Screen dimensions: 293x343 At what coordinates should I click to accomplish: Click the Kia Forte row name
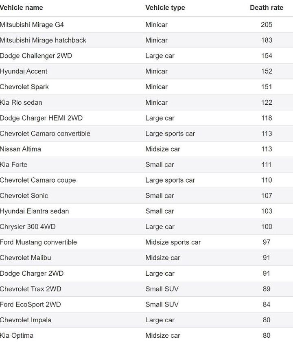(x=14, y=165)
